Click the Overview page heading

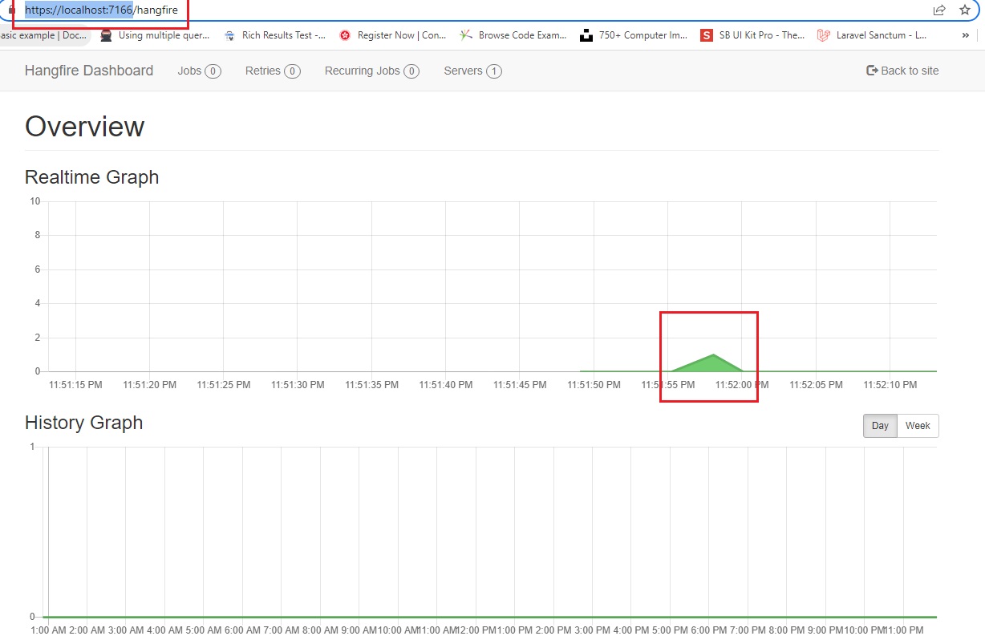tap(84, 127)
